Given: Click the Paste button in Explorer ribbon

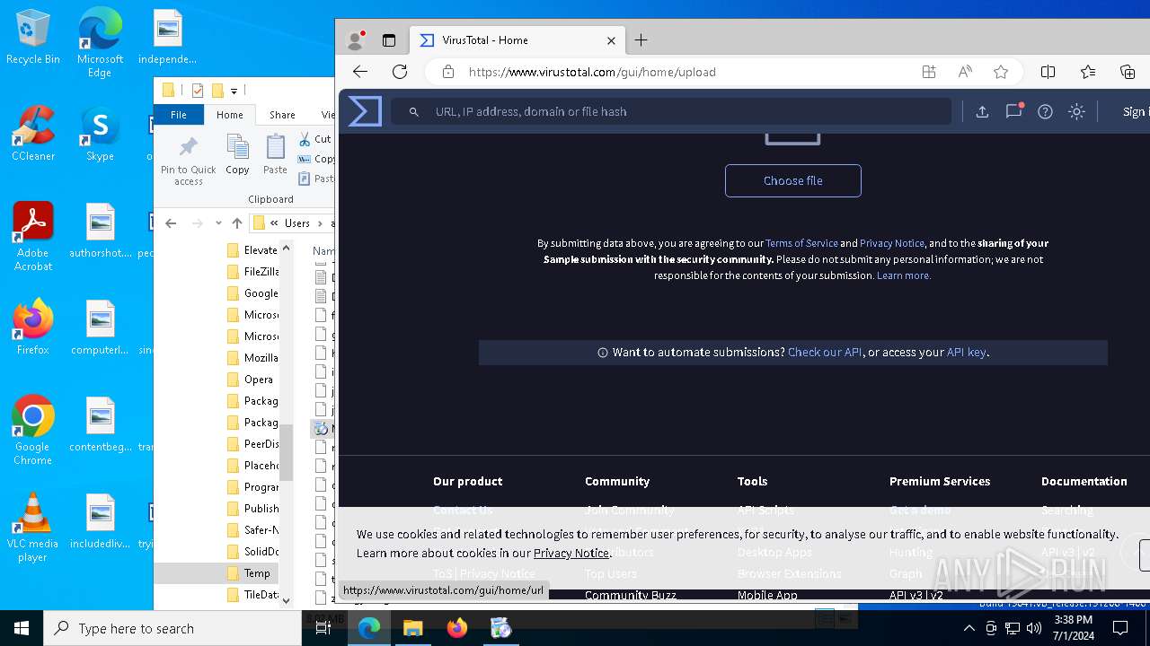Looking at the screenshot, I should 275,155.
